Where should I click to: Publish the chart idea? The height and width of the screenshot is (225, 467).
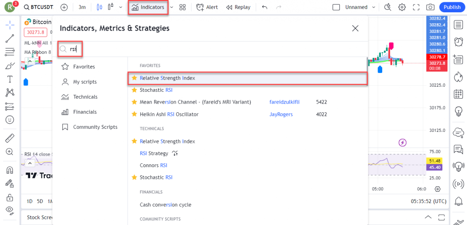pos(452,7)
